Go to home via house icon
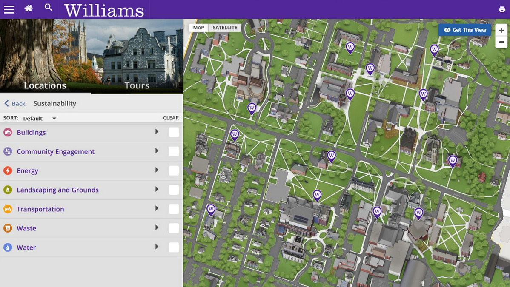The height and width of the screenshot is (287, 510). pyautogui.click(x=29, y=9)
